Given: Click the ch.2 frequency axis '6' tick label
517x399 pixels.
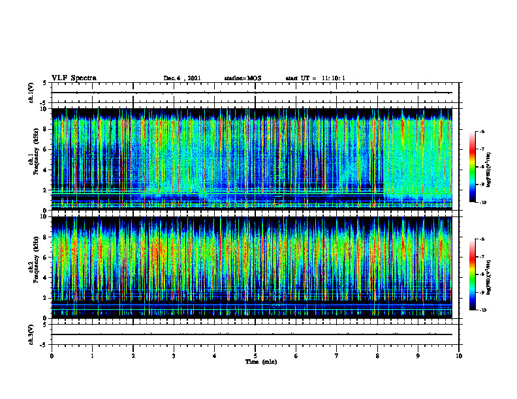Looking at the screenshot, I should coord(45,258).
